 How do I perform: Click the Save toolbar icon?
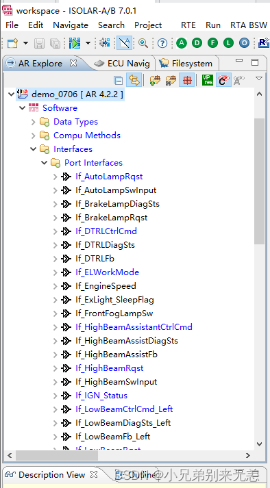(x=40, y=43)
